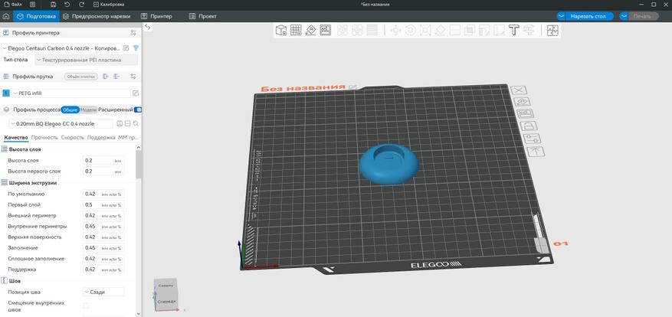672x317 pixels.
Task: Click the Undo arrow in the title bar
Action: point(67,5)
